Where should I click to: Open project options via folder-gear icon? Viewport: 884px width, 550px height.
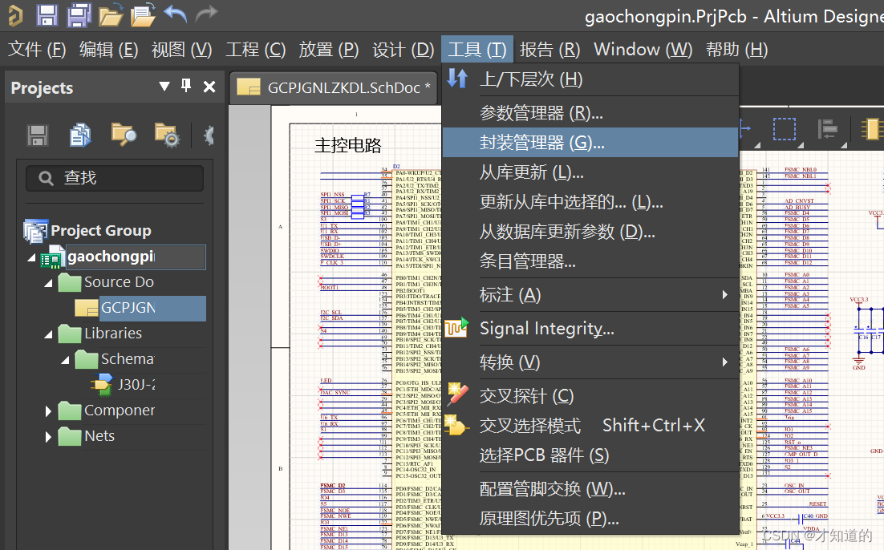(x=166, y=135)
